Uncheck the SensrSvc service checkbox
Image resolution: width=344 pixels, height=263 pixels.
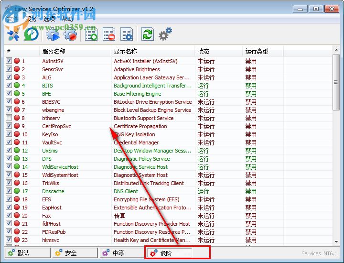9,69
